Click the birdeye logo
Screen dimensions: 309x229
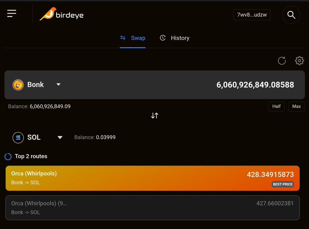tap(61, 14)
